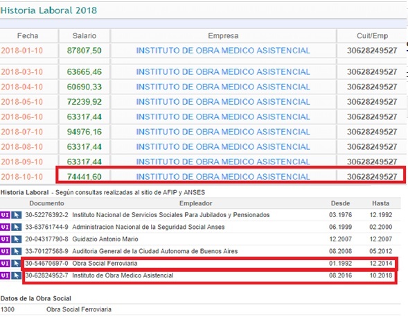The height and width of the screenshot is (317, 408).
Task: Open the company link in the 2018-06-10 row
Action: coord(223,117)
